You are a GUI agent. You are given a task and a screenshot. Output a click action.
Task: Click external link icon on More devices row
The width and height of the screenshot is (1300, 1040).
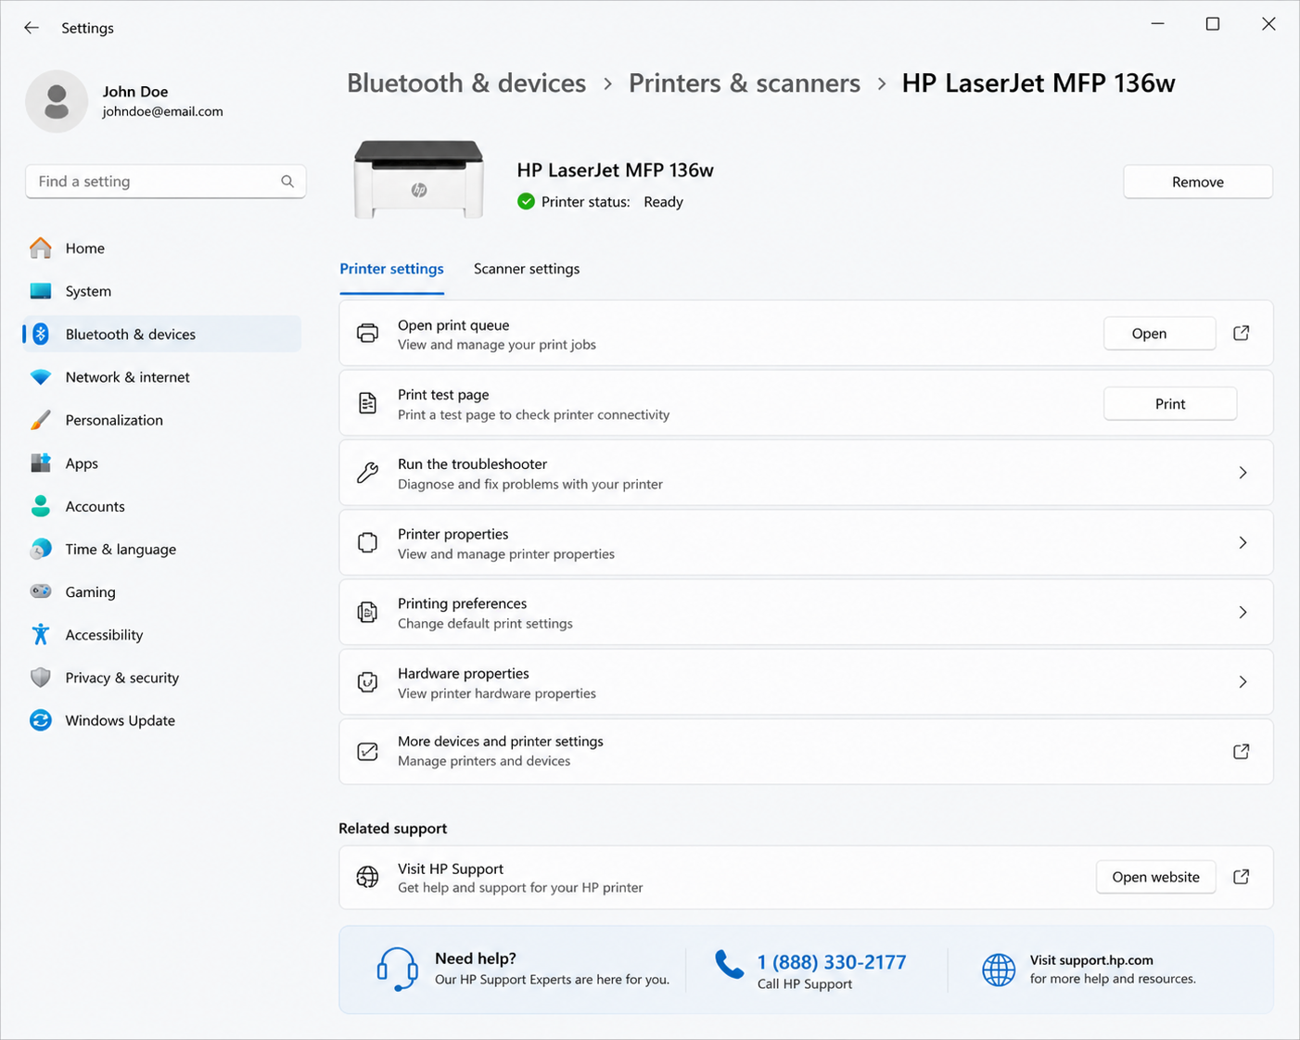point(1242,752)
